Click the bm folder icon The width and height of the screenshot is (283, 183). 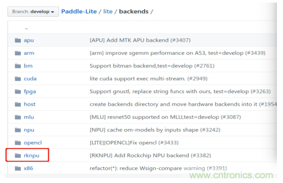(x=18, y=66)
